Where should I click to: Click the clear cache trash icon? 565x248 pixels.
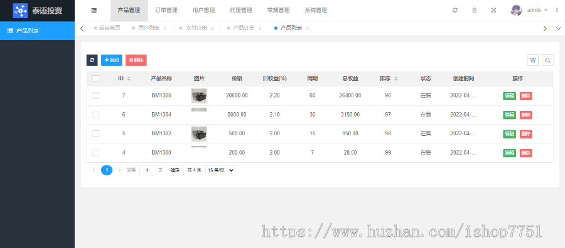[x=475, y=11]
